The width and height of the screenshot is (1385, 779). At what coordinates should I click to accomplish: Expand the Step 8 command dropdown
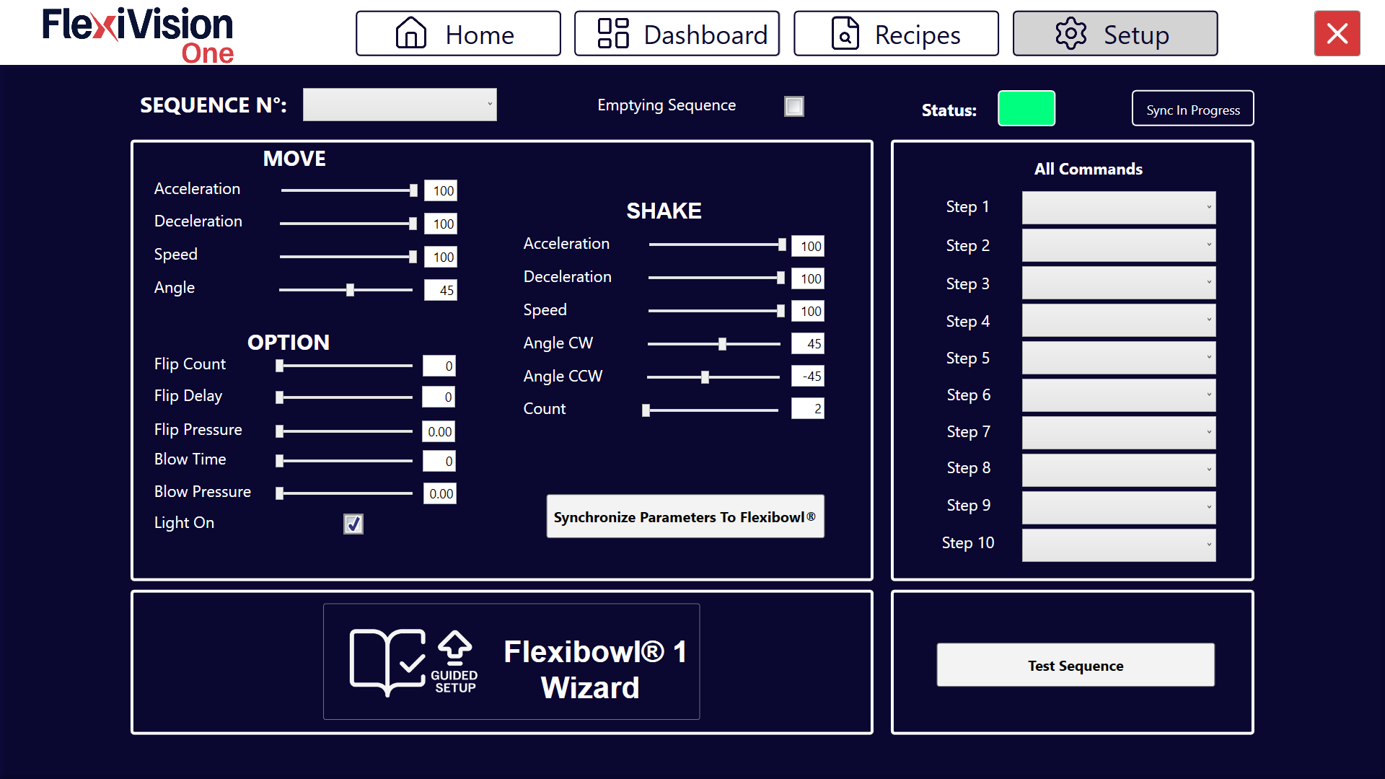coord(1119,470)
